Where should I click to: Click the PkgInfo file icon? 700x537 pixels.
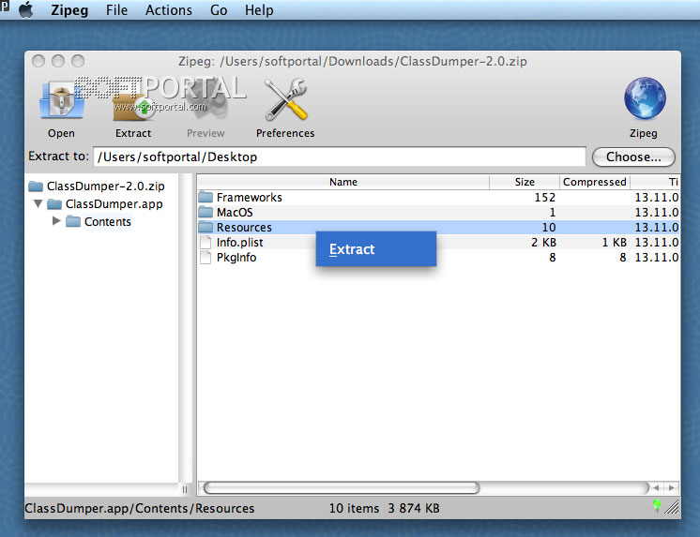205,258
